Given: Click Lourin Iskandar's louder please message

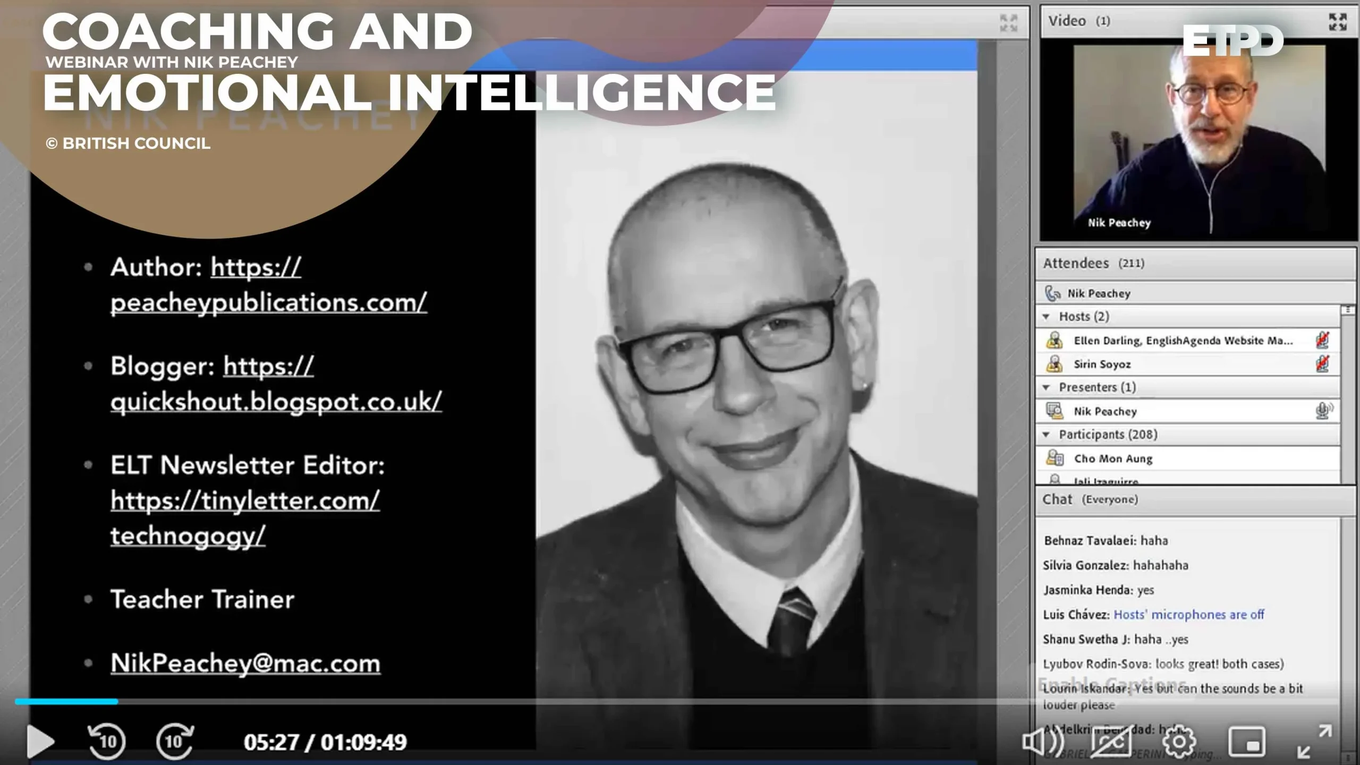Looking at the screenshot, I should pos(1172,696).
